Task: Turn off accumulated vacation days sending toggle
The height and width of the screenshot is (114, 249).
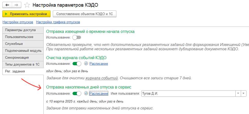Action: coord(77,93)
